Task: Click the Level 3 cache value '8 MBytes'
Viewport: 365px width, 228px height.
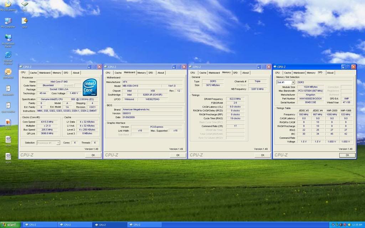Action: coord(87,134)
